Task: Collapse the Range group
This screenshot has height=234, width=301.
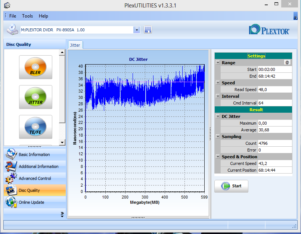Action: coord(218,63)
